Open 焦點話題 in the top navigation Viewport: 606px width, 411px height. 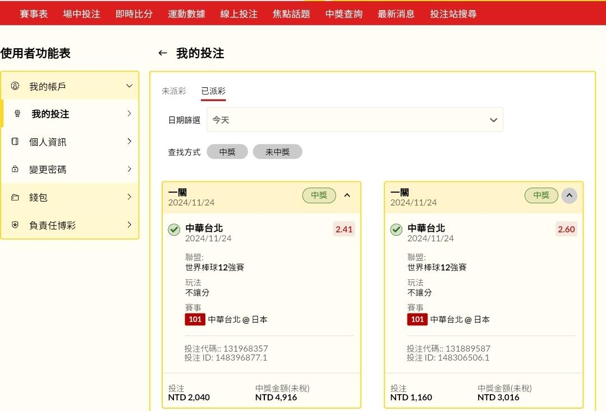pyautogui.click(x=291, y=14)
